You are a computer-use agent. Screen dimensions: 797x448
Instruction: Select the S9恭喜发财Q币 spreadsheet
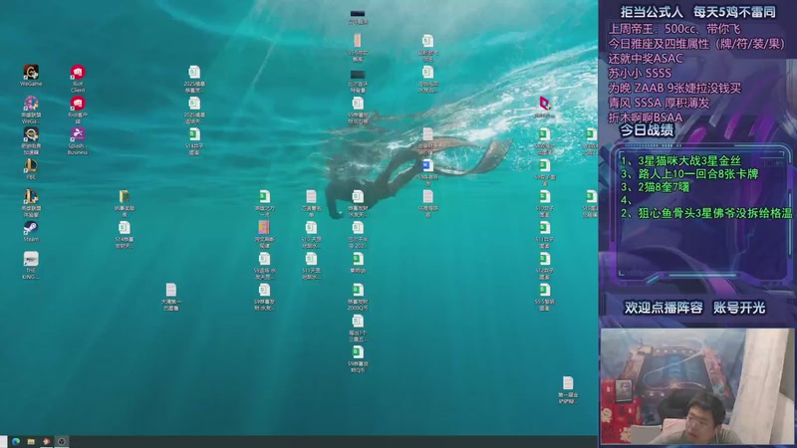[358, 359]
